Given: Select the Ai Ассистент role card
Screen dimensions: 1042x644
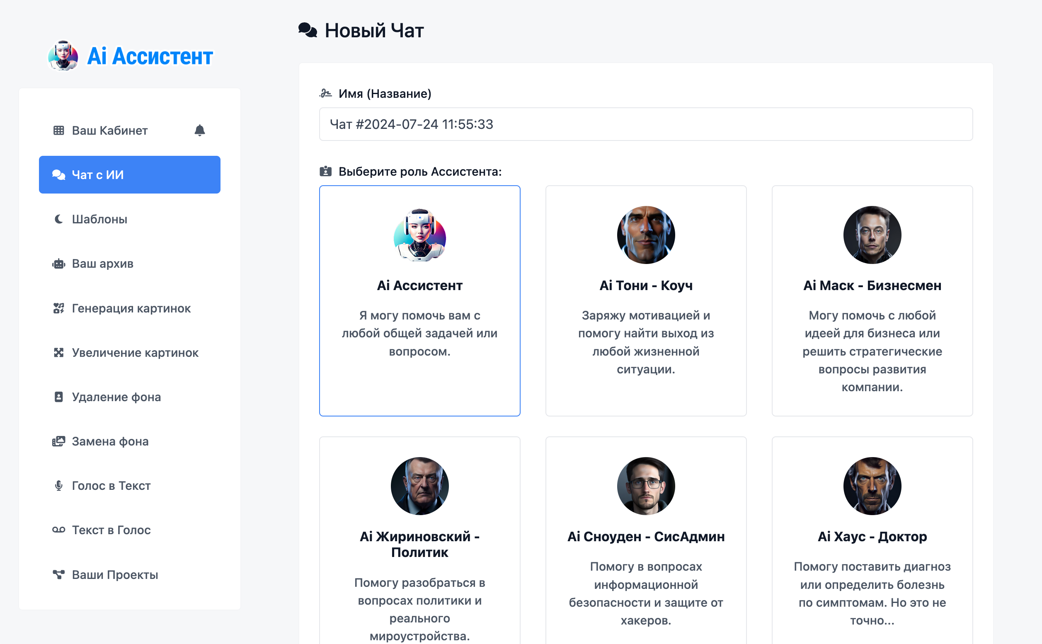Looking at the screenshot, I should pyautogui.click(x=419, y=300).
